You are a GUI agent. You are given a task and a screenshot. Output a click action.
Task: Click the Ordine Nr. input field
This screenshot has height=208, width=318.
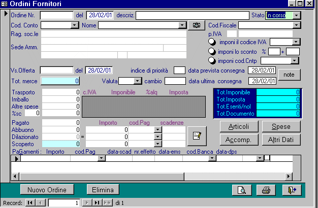coord(57,15)
